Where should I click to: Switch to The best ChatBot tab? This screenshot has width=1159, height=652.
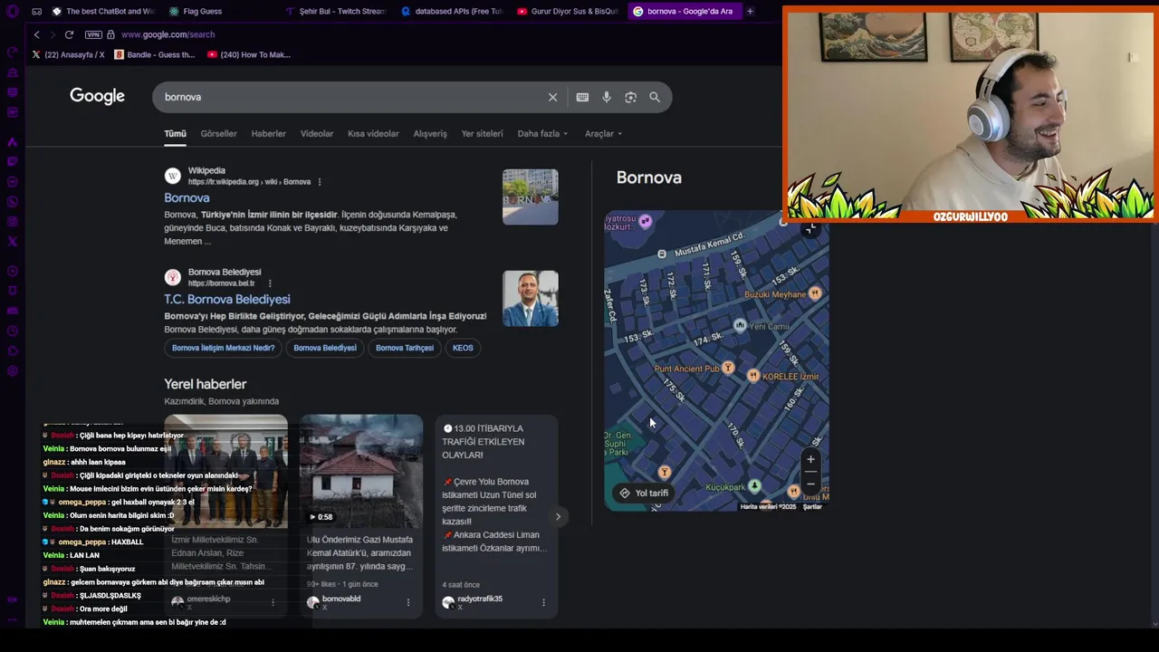pos(102,11)
